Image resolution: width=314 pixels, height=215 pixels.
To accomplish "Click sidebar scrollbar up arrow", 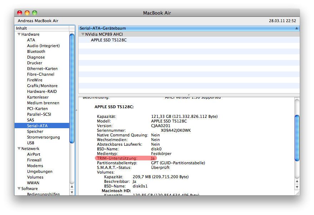I will click(72, 186).
